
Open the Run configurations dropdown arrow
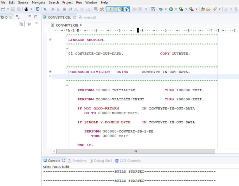coord(176,9)
